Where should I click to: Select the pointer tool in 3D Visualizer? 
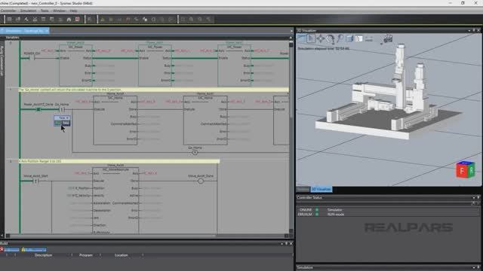pyautogui.click(x=310, y=38)
